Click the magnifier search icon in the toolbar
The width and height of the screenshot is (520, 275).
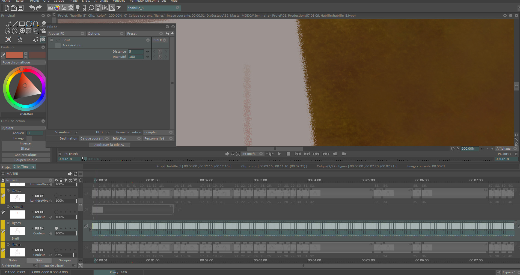coord(91,8)
